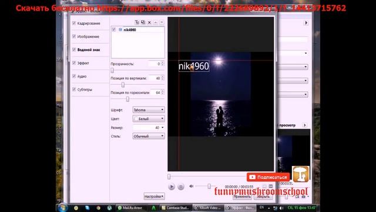Open the Настройки dropdown button
This screenshot has height=212, width=376.
pyautogui.click(x=154, y=196)
